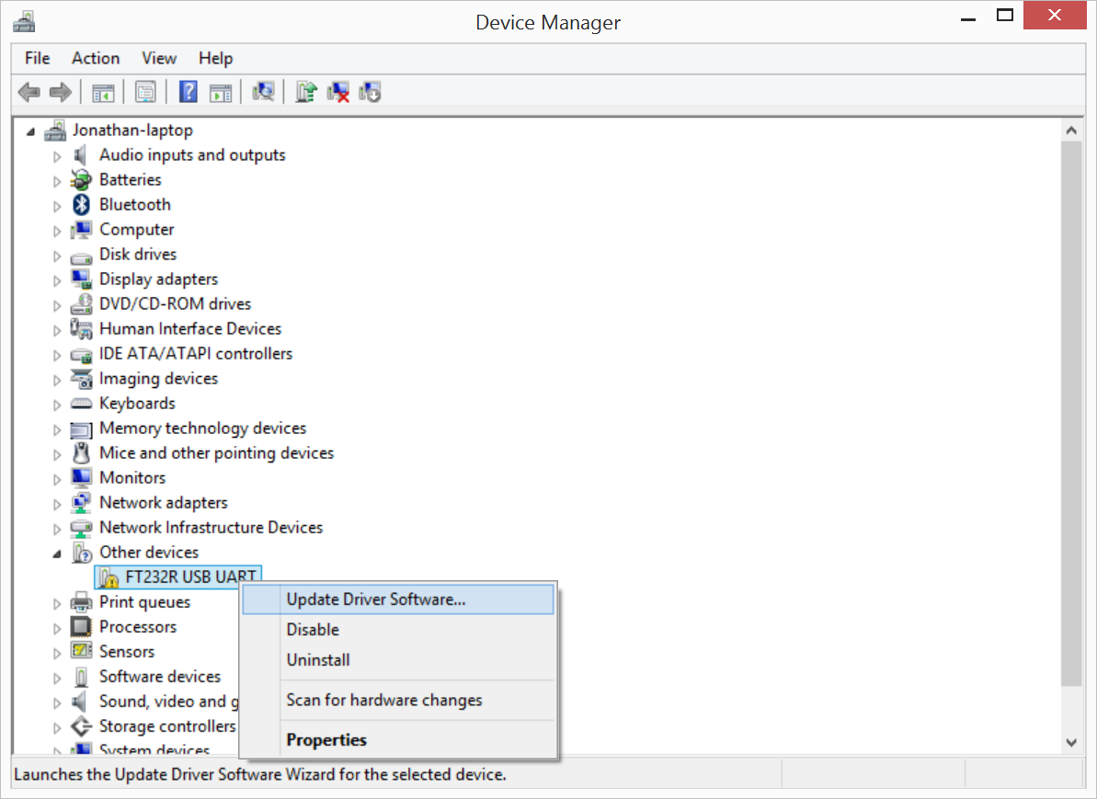This screenshot has height=799, width=1097.
Task: Choose Scan for hardware changes in context menu
Action: point(397,700)
